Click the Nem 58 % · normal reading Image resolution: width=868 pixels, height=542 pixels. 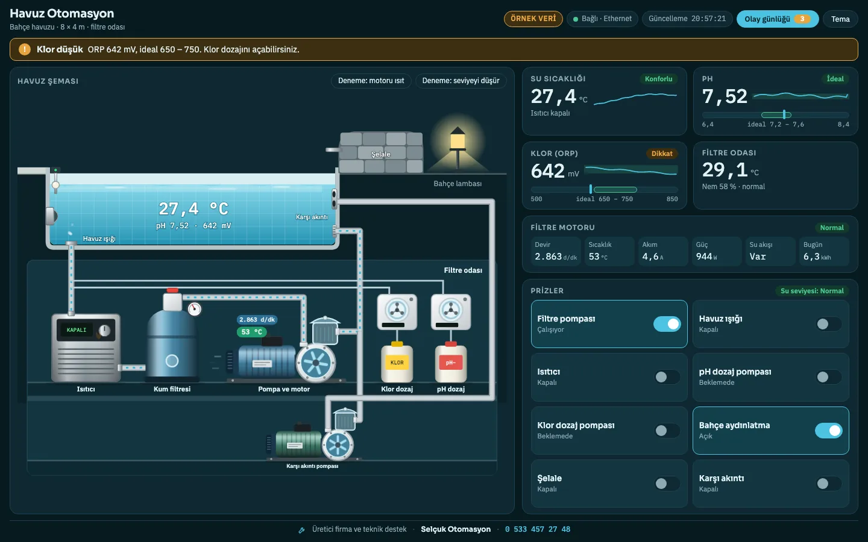point(733,187)
